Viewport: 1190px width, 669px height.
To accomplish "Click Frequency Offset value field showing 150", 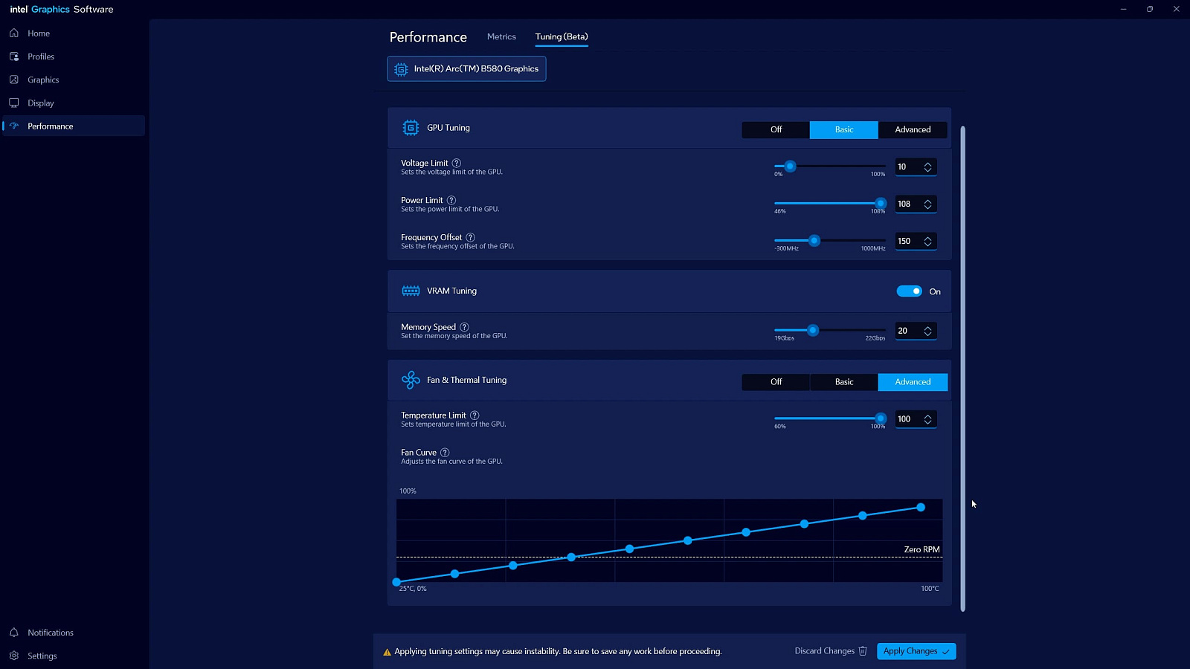I will tap(916, 242).
